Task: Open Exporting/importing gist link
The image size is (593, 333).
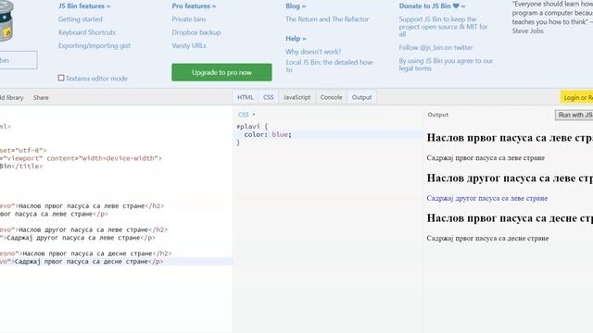Action: pyautogui.click(x=95, y=45)
